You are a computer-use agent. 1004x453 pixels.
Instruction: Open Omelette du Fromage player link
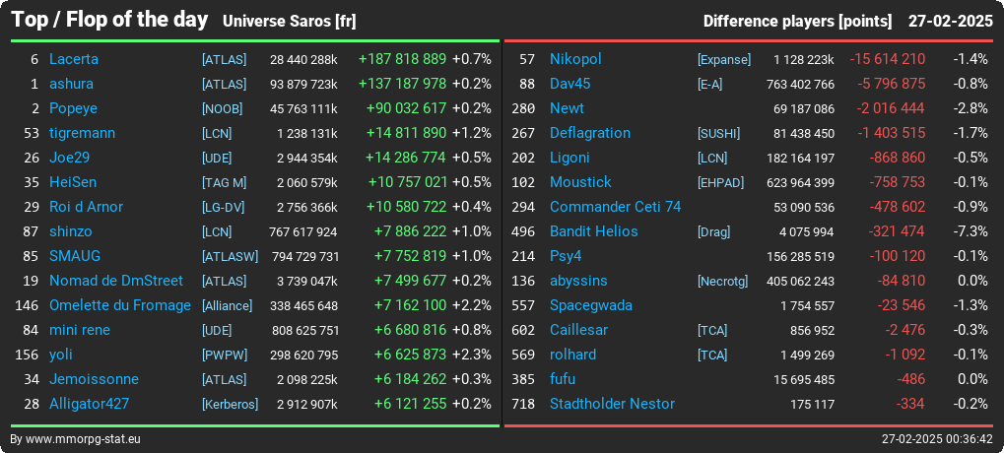[120, 305]
